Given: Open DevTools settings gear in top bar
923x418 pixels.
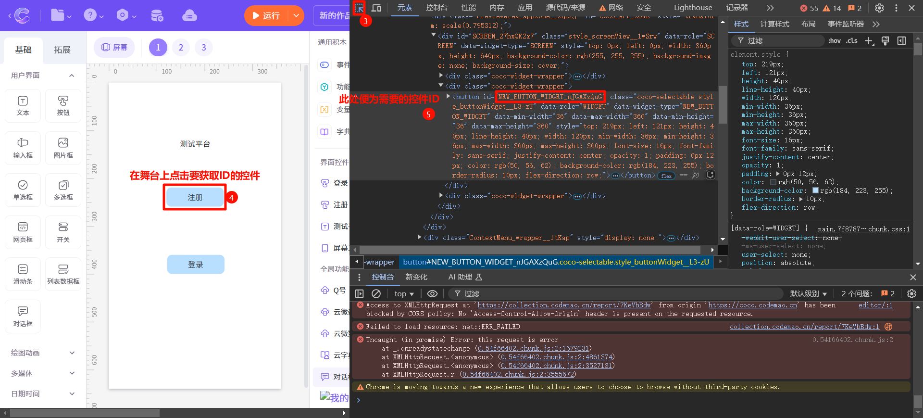Looking at the screenshot, I should coord(879,8).
